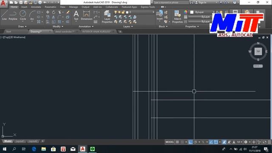
Task: Select the Arc drawing tool
Action: tap(32, 15)
